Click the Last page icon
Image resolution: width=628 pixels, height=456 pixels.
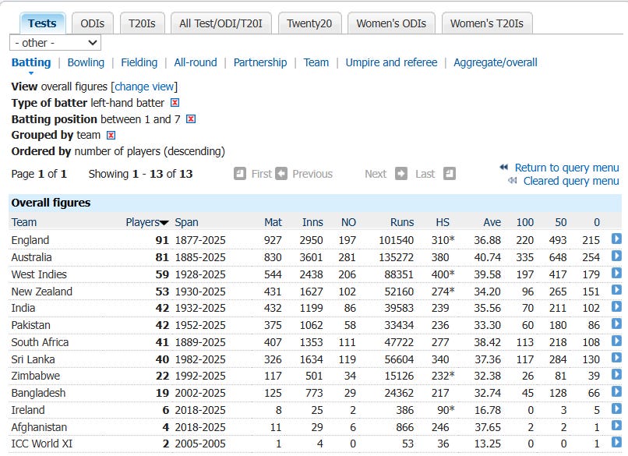450,174
